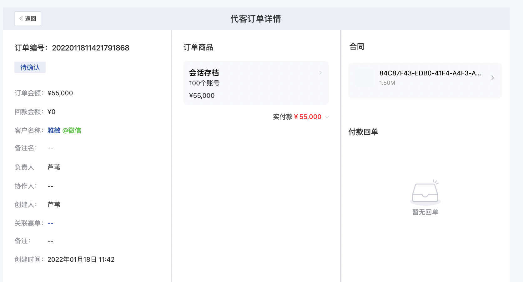Open the 会话存档 product card chevron
523x282 pixels.
[320, 73]
